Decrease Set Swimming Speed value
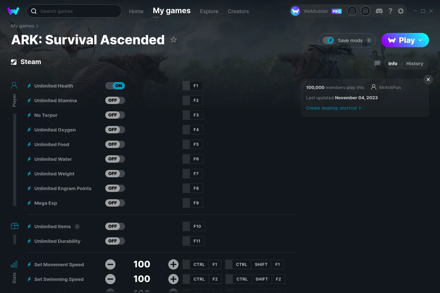 point(110,279)
